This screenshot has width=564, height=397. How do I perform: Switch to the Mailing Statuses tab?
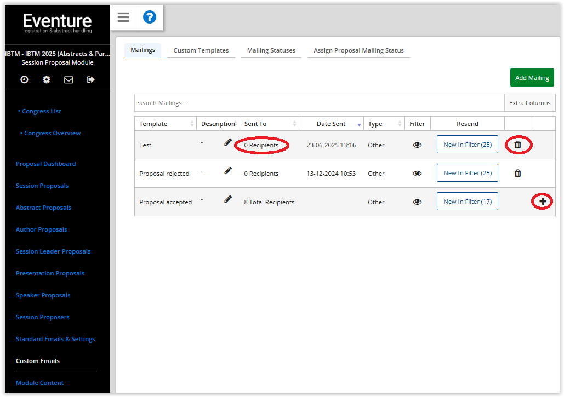271,50
